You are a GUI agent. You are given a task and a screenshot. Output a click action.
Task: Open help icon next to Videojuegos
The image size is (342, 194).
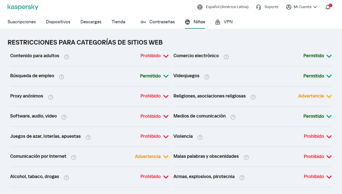(x=207, y=77)
